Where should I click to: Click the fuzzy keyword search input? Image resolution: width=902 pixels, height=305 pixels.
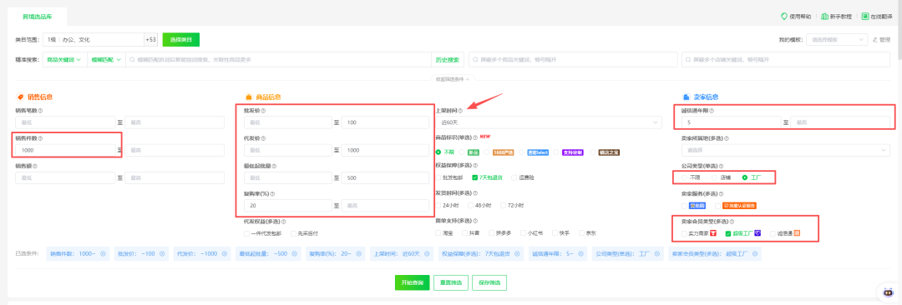point(278,60)
